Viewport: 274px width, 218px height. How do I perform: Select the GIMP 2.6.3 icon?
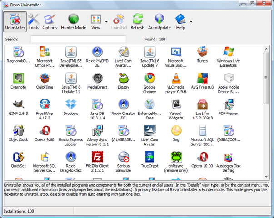[18, 104]
